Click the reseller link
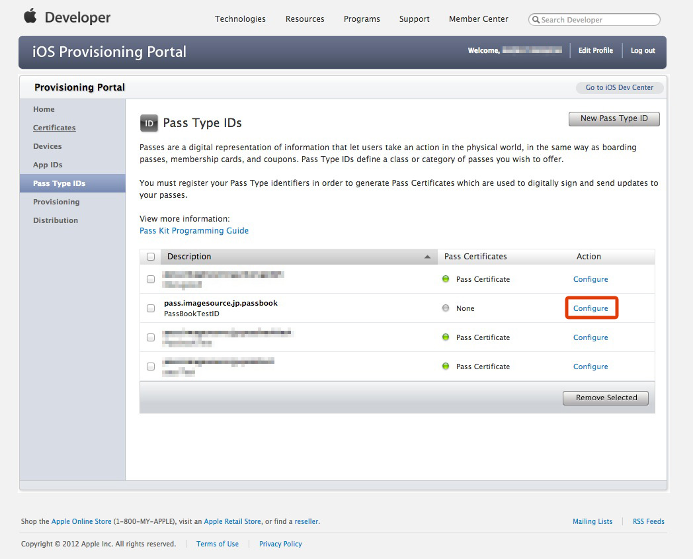The image size is (693, 559). pos(306,521)
